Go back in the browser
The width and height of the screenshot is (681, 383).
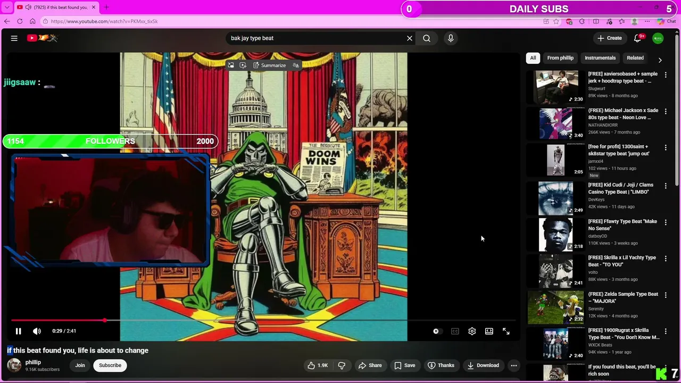[7, 21]
